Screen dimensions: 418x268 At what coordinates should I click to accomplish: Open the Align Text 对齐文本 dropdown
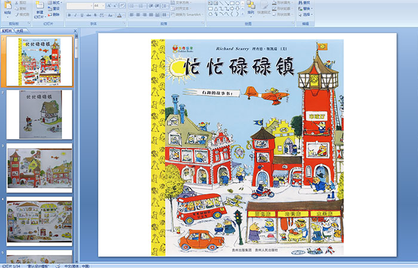(x=181, y=8)
